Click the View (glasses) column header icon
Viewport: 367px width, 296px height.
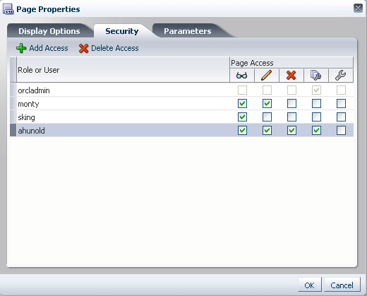point(241,76)
